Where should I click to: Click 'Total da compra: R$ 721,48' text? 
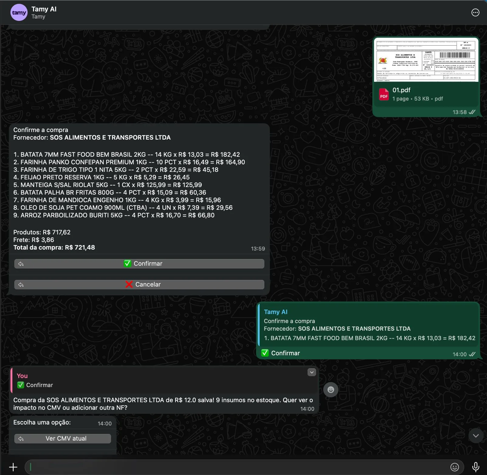[54, 247]
